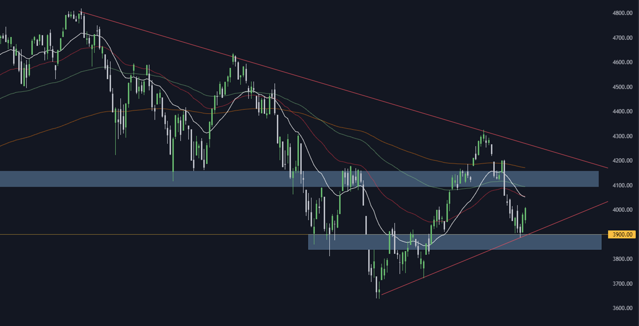The width and height of the screenshot is (639, 326).
Task: Click the 4200.00 price axis label
Action: pyautogui.click(x=623, y=161)
